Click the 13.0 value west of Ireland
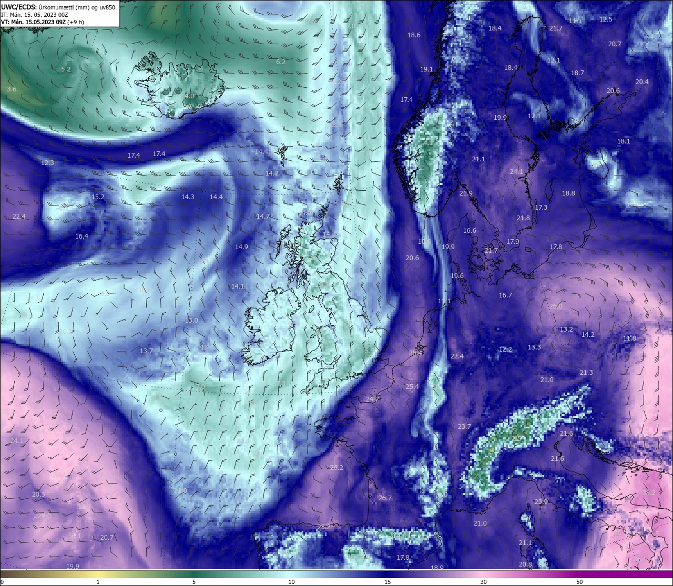This screenshot has height=586, width=673. click(191, 321)
